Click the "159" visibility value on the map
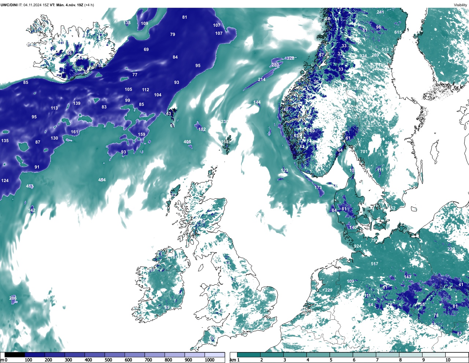 pyautogui.click(x=141, y=134)
